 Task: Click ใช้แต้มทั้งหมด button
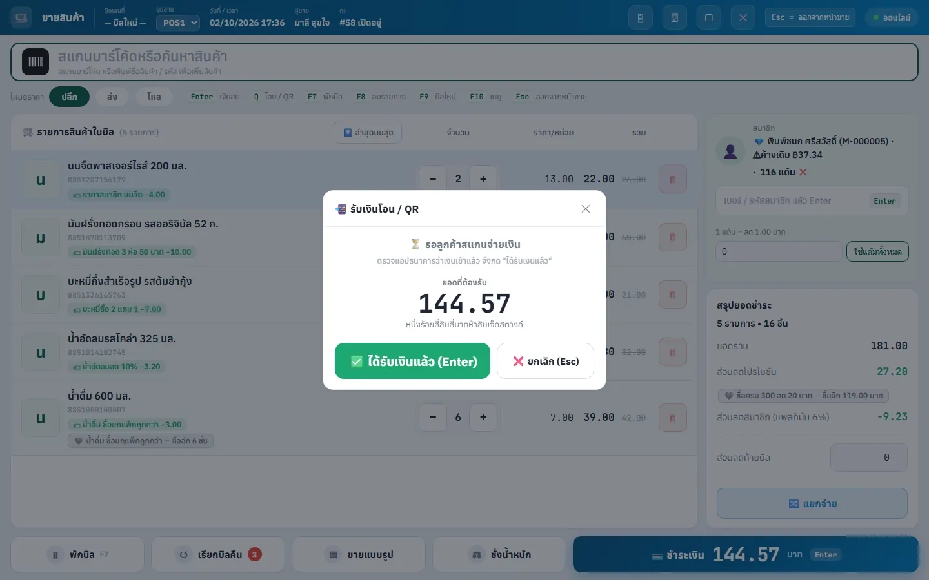(877, 251)
